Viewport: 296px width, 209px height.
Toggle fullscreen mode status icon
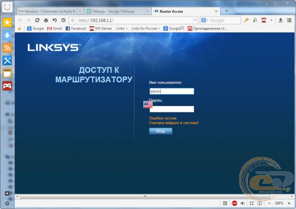tap(252, 203)
